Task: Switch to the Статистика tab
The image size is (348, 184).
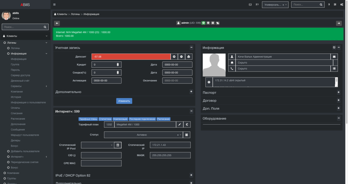Action: point(105,119)
